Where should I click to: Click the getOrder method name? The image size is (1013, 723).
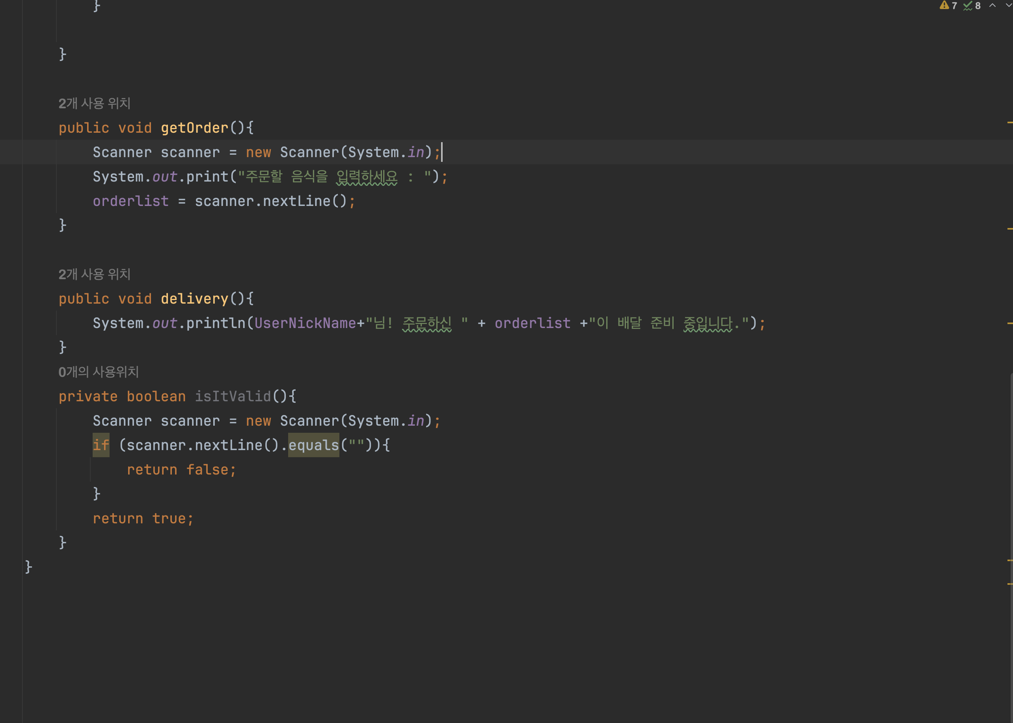194,128
